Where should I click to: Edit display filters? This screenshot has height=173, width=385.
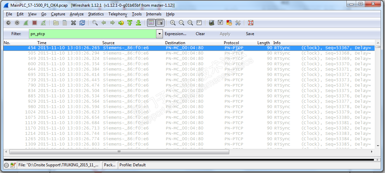[220, 23]
